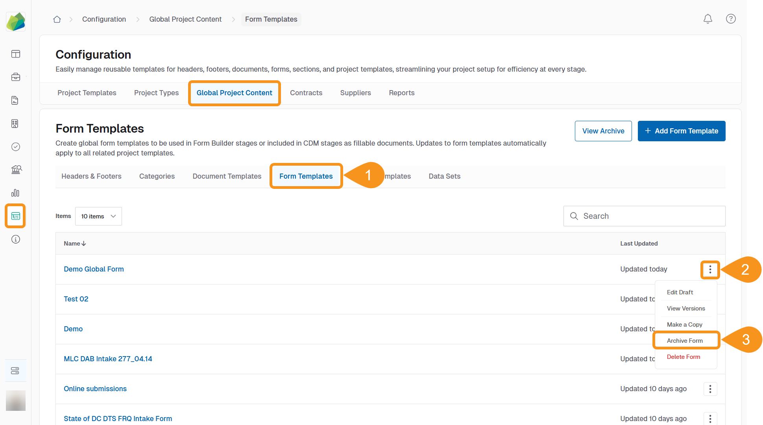Screen dimensions: 763x425
Task: Open the checkmark circle sidebar icon
Action: [x=16, y=147]
